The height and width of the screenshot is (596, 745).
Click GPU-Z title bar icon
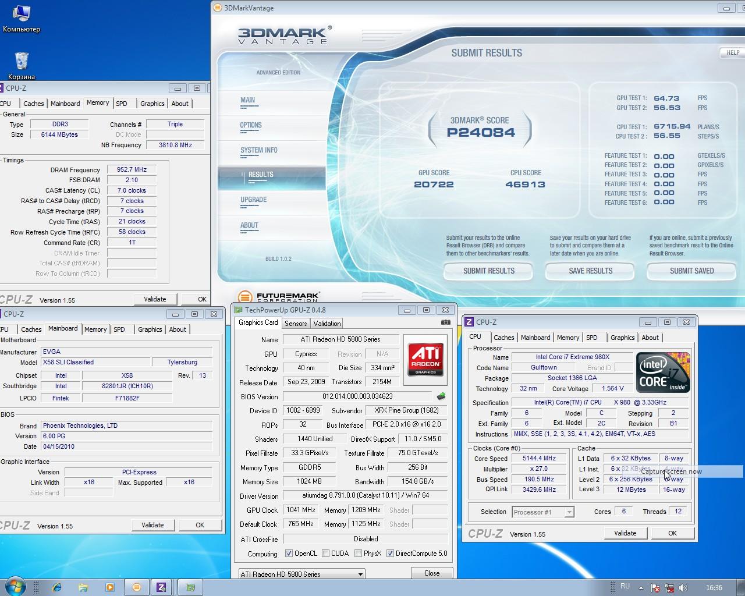[238, 310]
